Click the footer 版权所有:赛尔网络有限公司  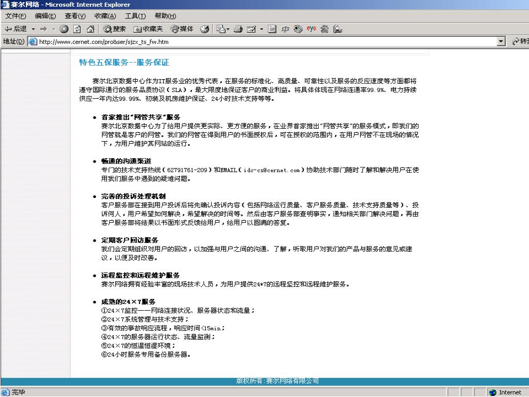pyautogui.click(x=277, y=381)
